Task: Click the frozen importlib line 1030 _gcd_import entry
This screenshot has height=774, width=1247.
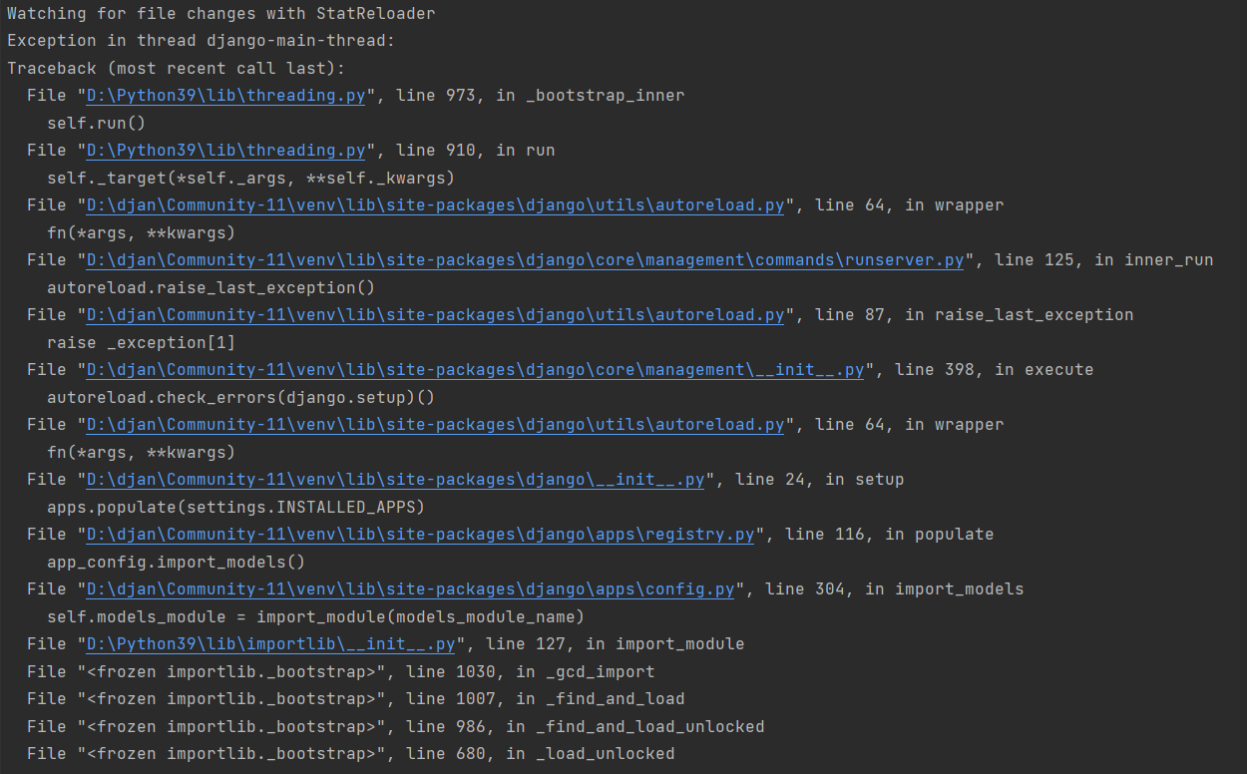Action: [341, 672]
